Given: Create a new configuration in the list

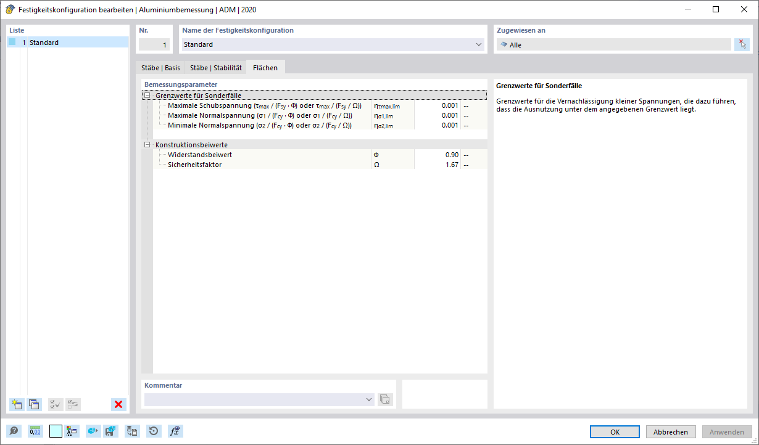Looking at the screenshot, I should pos(17,404).
